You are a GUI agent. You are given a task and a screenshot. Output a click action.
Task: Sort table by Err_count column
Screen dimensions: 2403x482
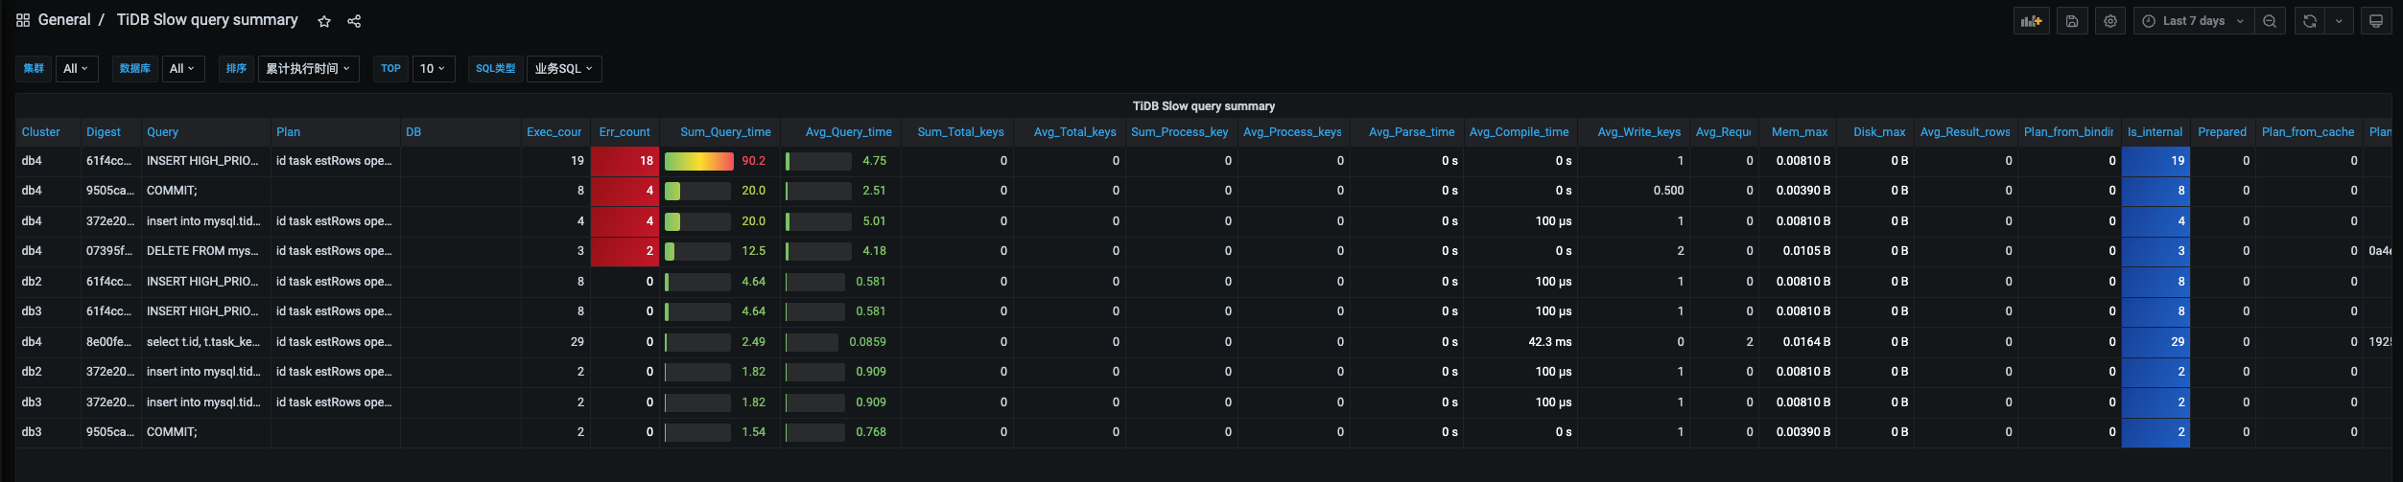[624, 132]
